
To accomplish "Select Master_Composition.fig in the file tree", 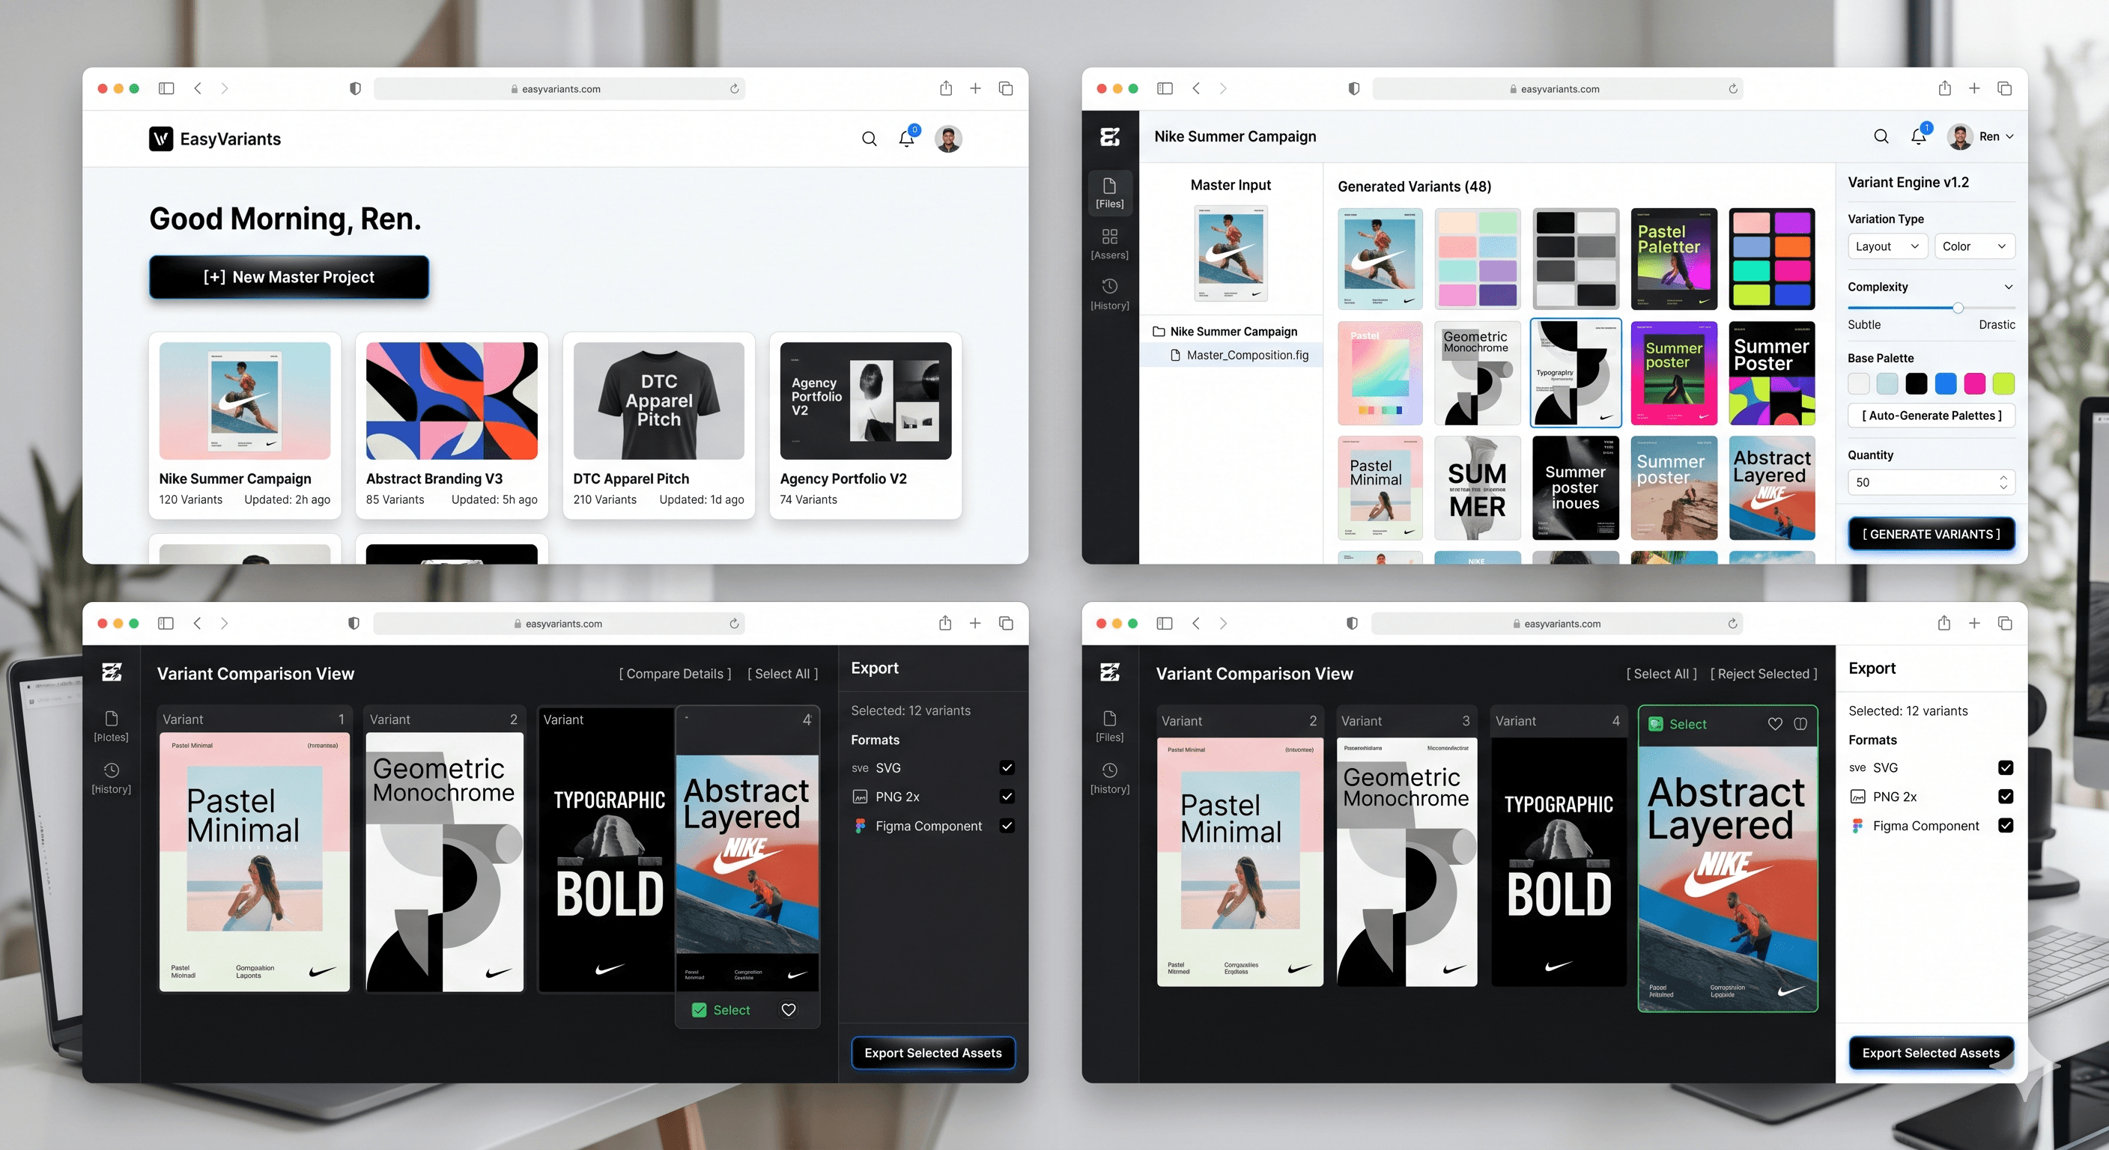I will pyautogui.click(x=1239, y=355).
